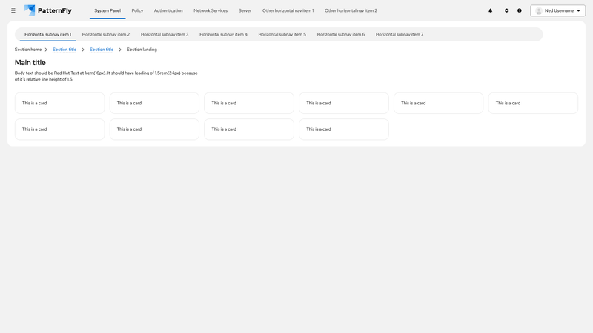
Task: Select Horizontal subnav item 6
Action: [x=341, y=34]
